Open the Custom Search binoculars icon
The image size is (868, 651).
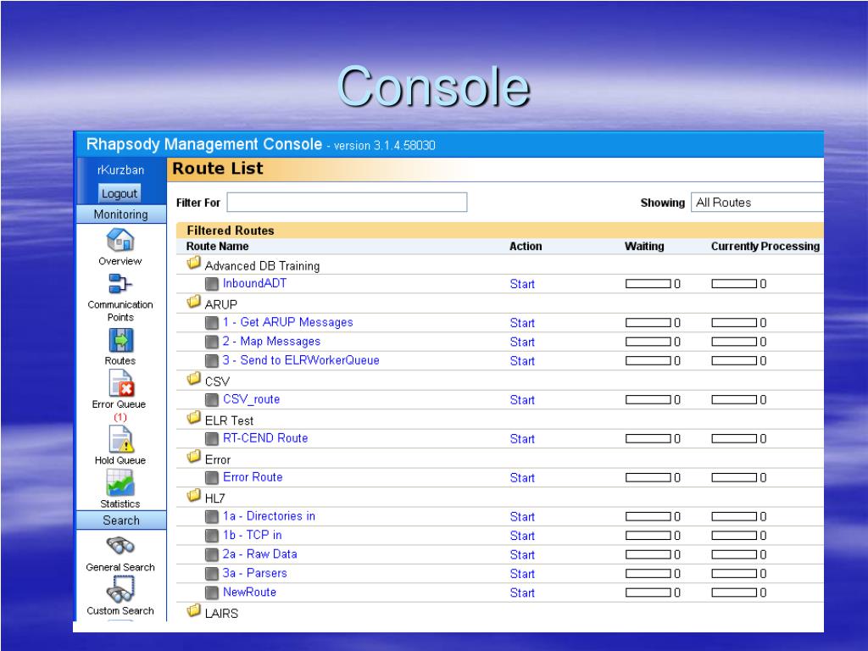pyautogui.click(x=120, y=590)
